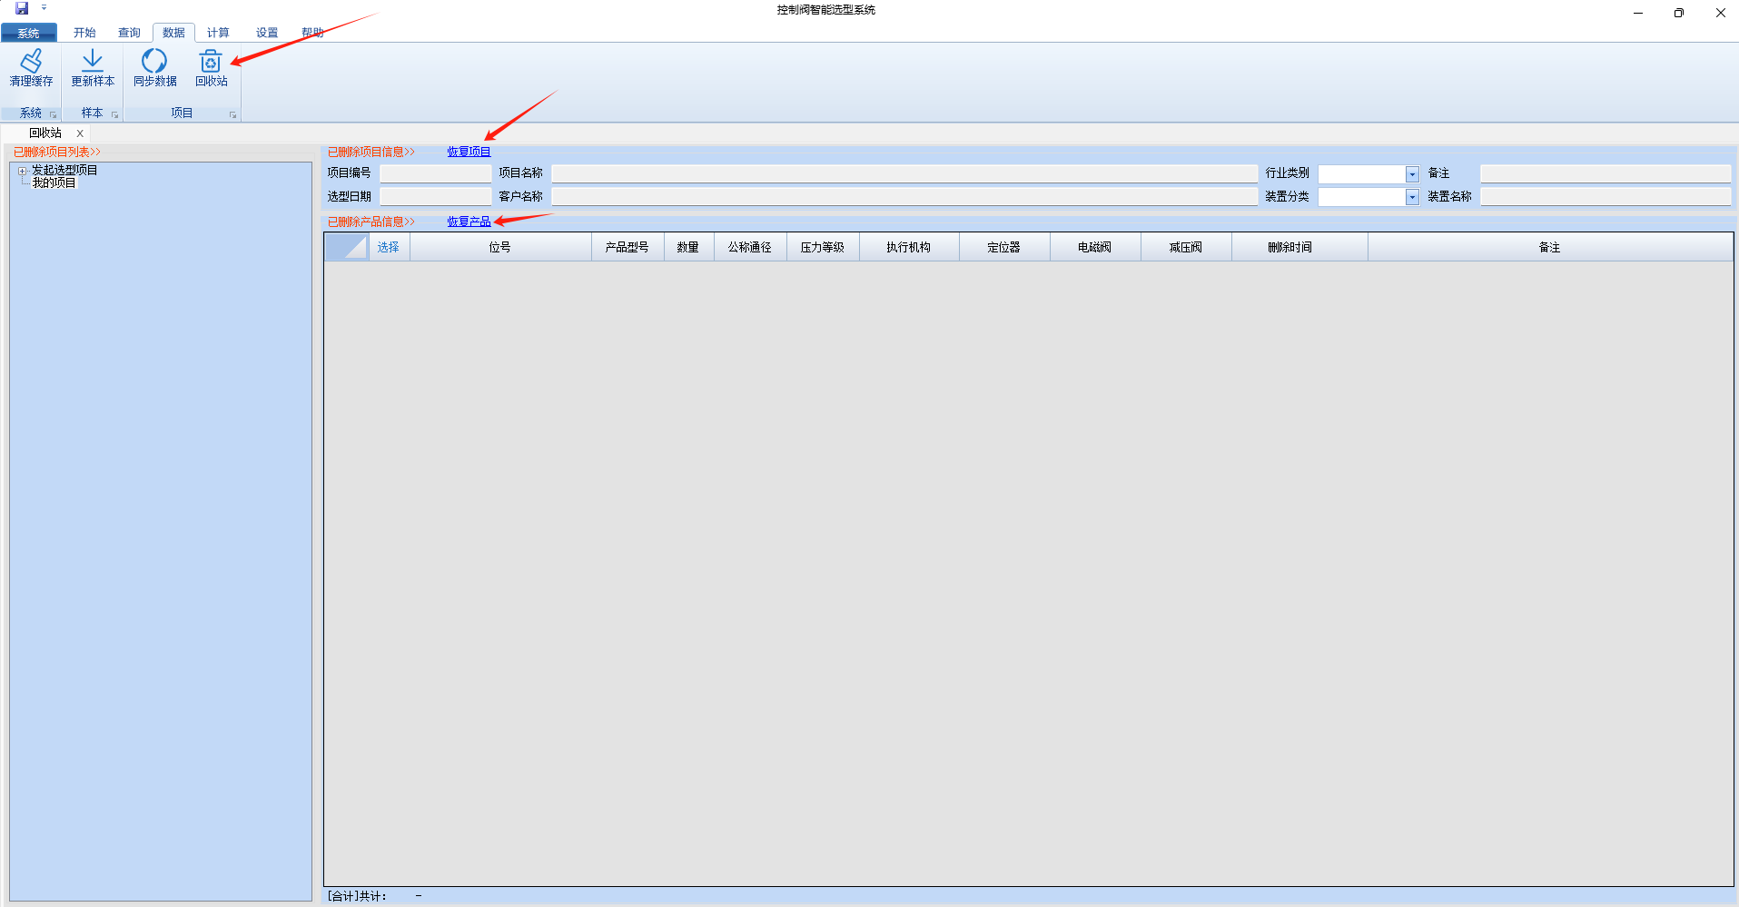Click the 选择 column header
This screenshot has width=1739, height=907.
pos(389,247)
